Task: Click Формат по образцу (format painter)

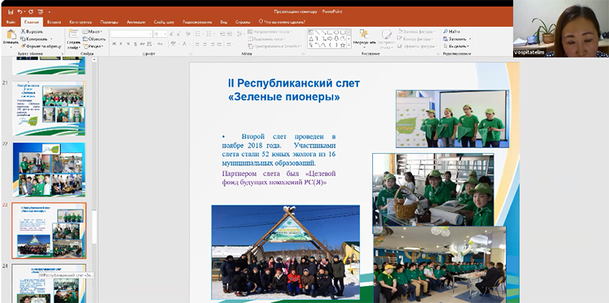Action: [x=41, y=46]
